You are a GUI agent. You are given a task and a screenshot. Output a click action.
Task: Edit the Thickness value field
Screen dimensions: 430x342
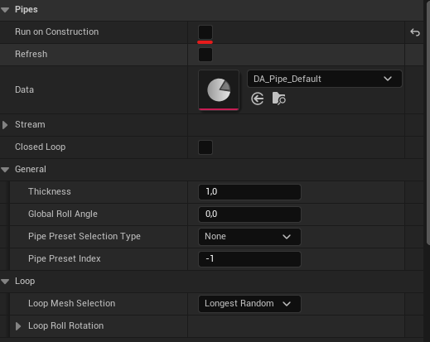[x=249, y=192]
